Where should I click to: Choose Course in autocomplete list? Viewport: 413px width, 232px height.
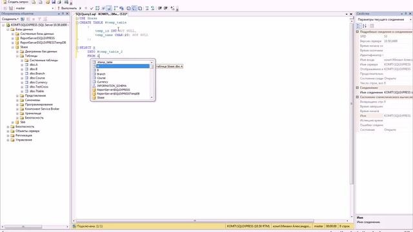[121, 78]
